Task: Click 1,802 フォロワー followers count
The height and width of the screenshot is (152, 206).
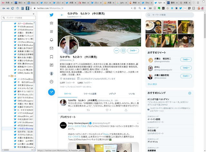Action: tap(85, 83)
